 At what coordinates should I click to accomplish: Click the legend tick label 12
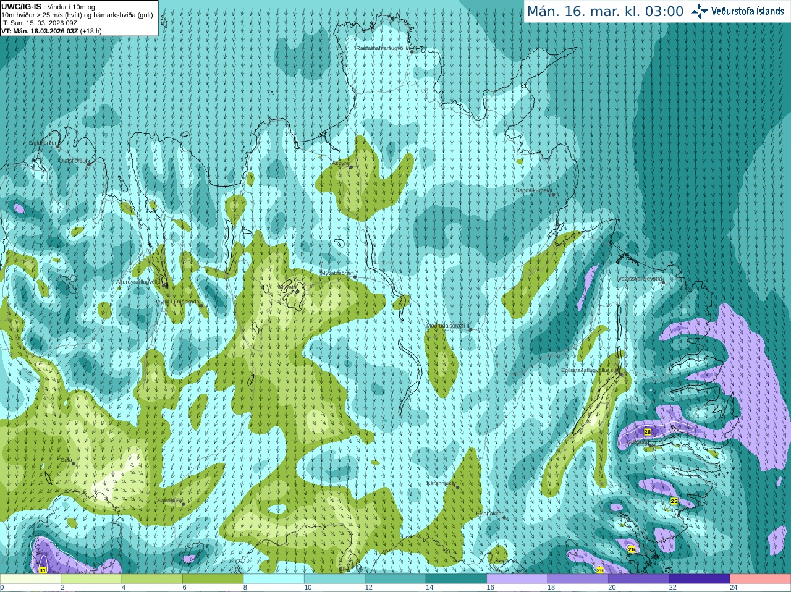368,588
